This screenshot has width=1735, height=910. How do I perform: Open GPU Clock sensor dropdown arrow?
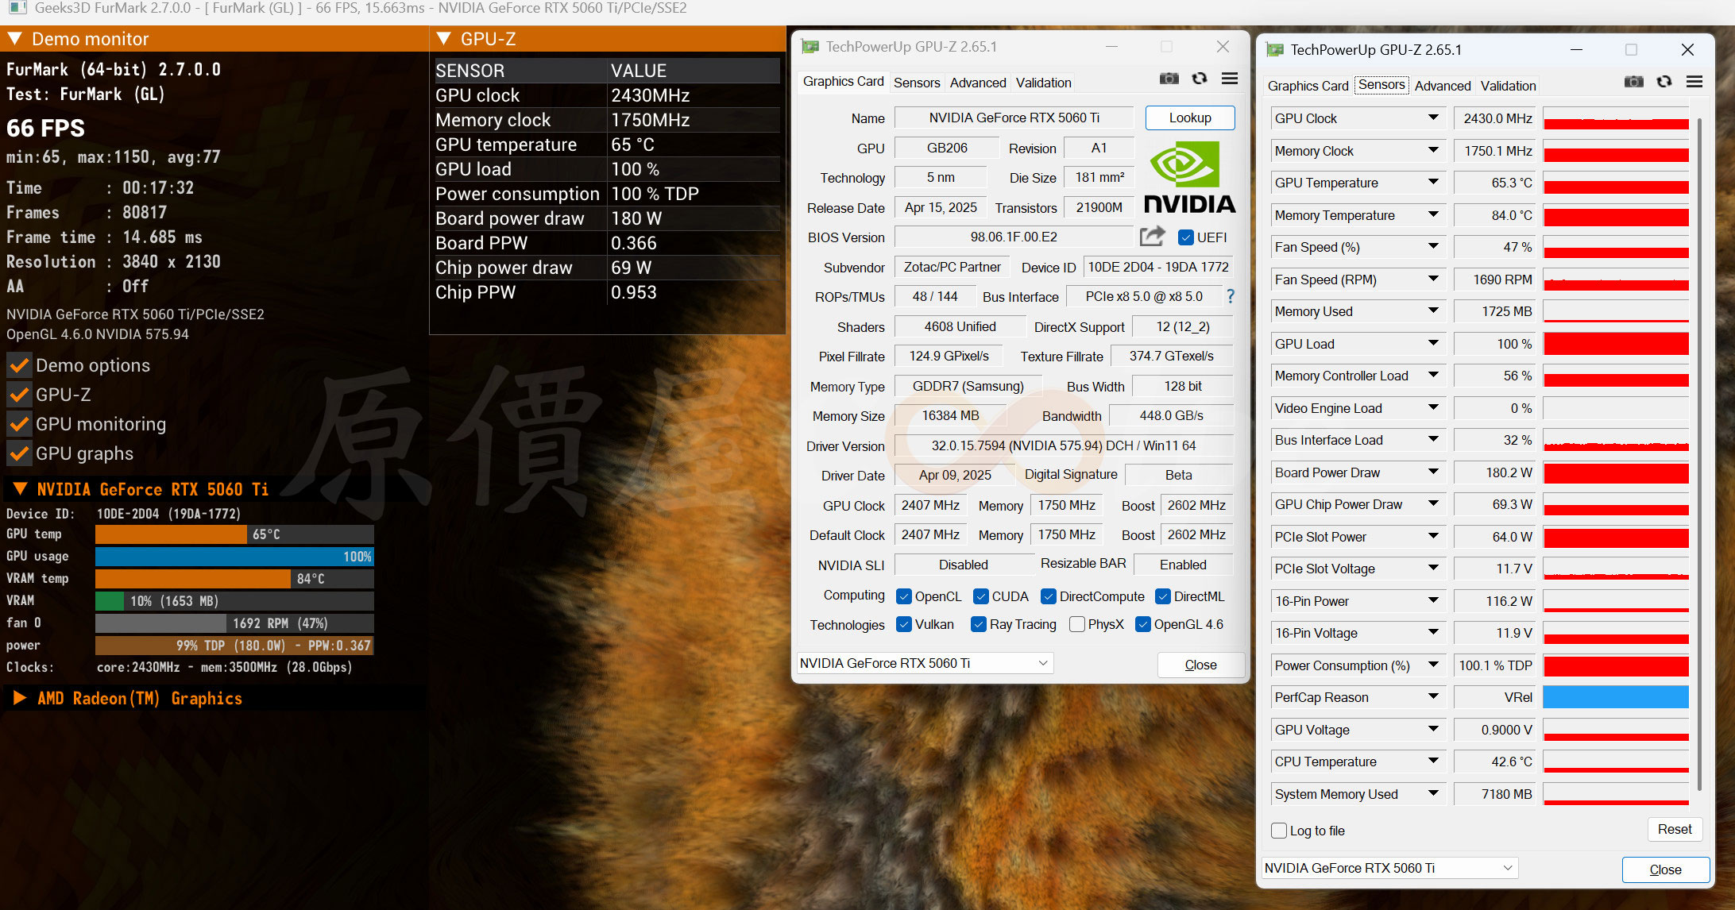pyautogui.click(x=1432, y=118)
